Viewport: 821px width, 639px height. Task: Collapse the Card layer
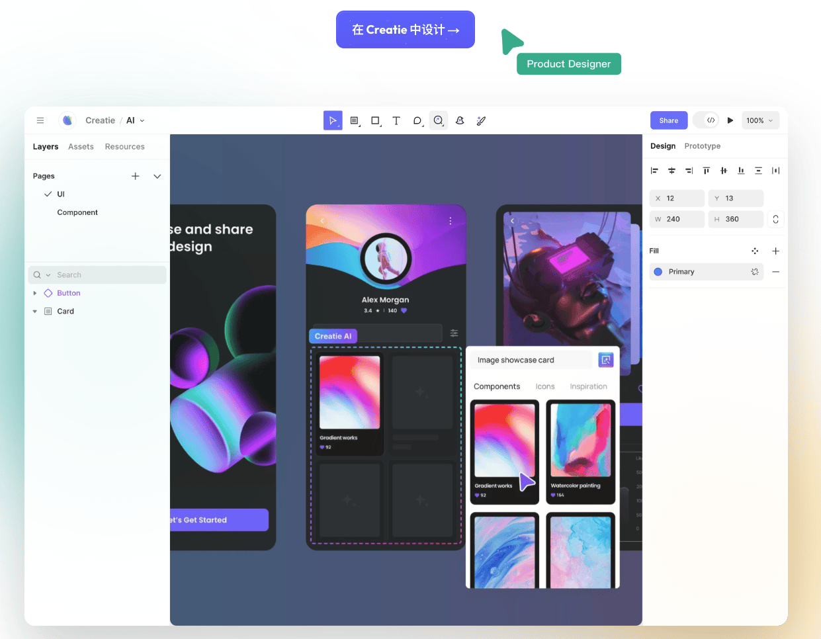[35, 312]
